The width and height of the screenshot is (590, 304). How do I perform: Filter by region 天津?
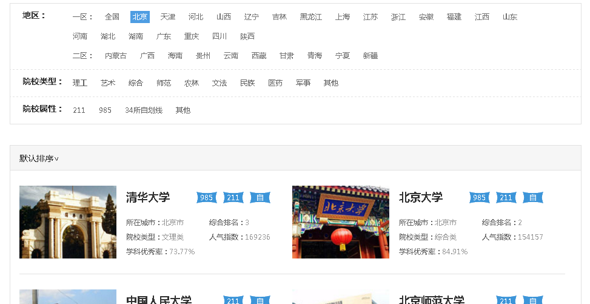(x=168, y=17)
